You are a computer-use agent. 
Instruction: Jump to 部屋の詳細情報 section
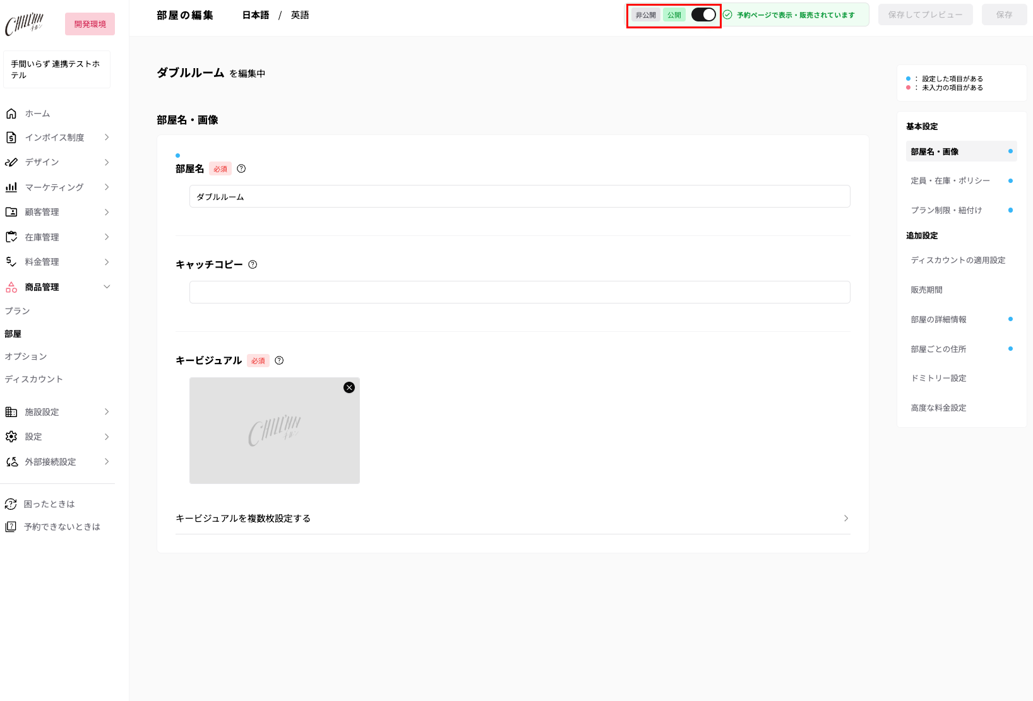pyautogui.click(x=962, y=320)
